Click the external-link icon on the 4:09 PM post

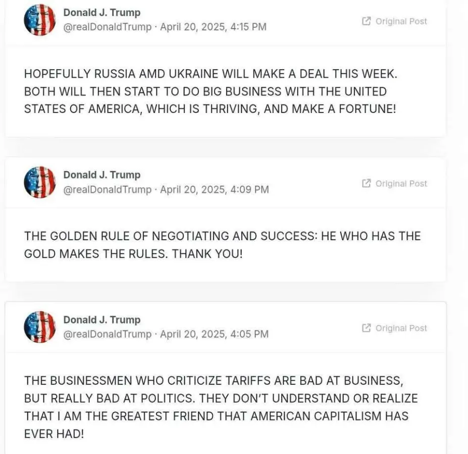point(366,184)
